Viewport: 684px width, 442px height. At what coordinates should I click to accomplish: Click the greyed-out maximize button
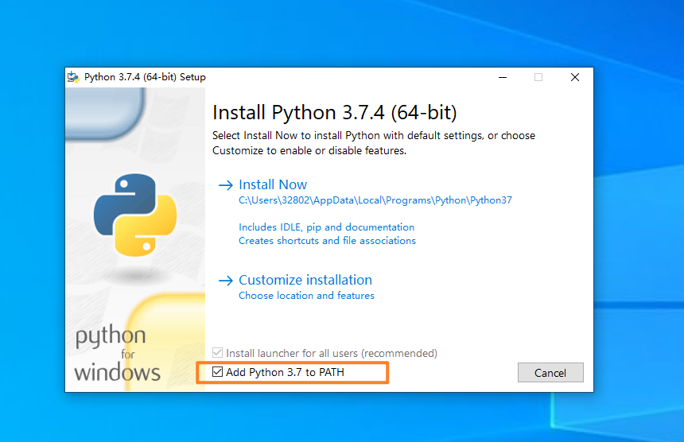(x=538, y=77)
